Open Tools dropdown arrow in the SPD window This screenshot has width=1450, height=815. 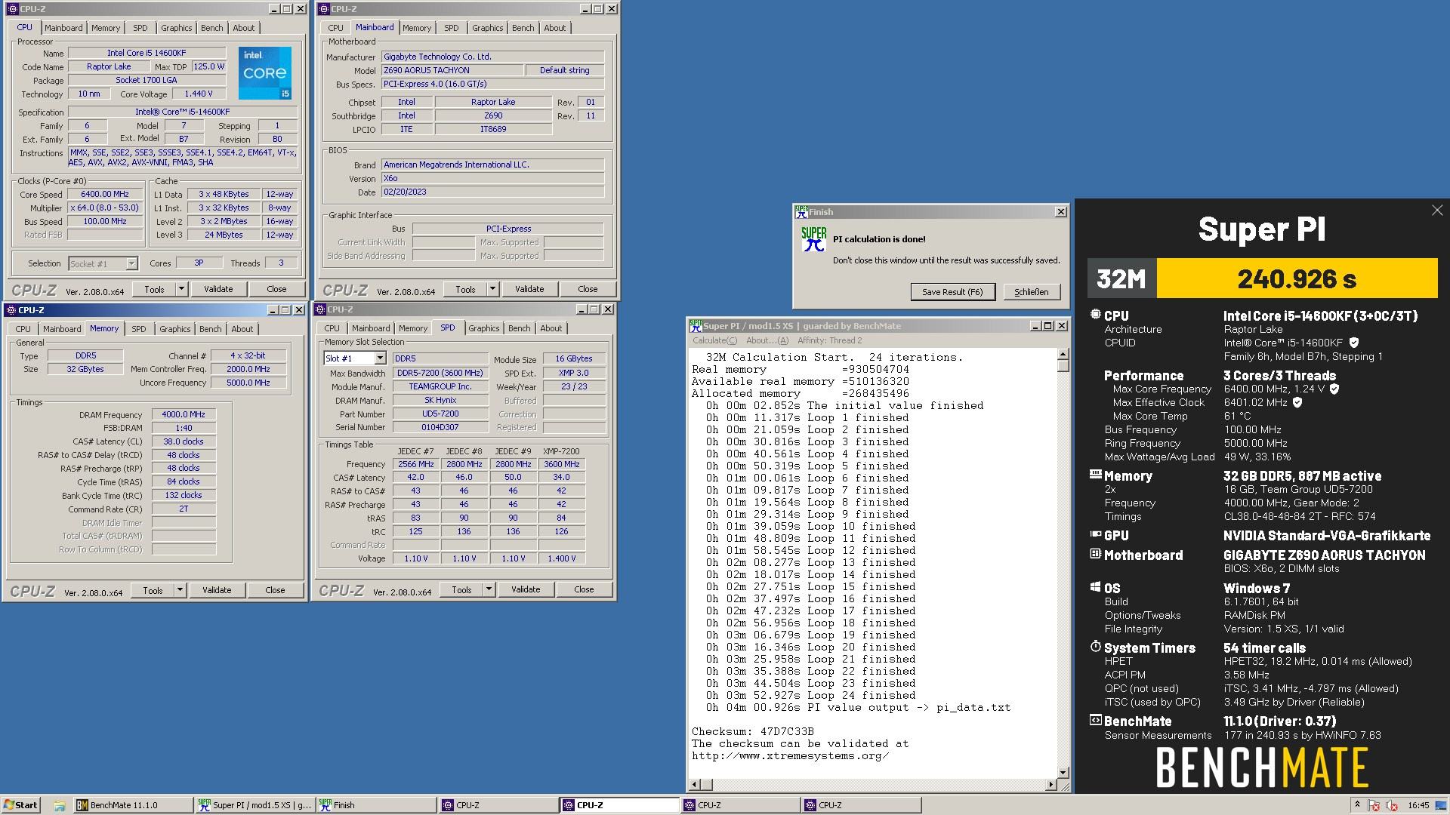coord(489,589)
